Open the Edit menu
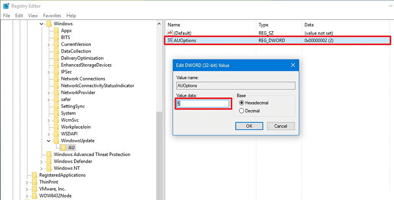The height and width of the screenshot is (200, 394). coord(19,16)
